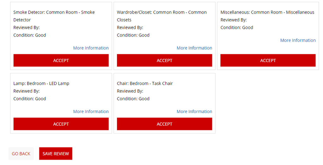Viewport: 323px width, 165px height.
Task: View More Information for Wardrobe/Closet
Action: [x=194, y=48]
